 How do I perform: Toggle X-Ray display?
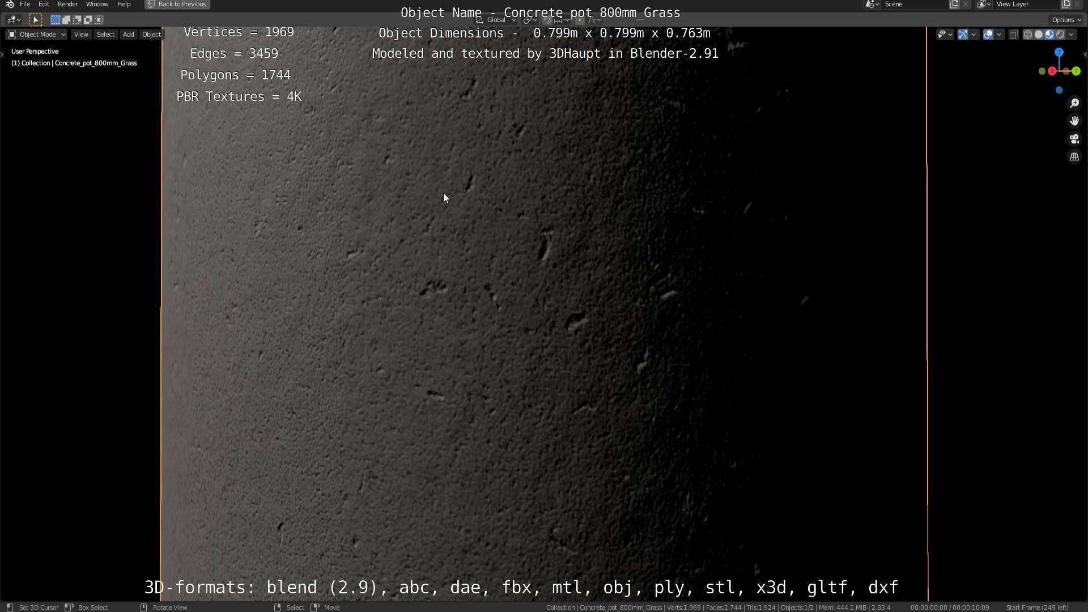[1013, 35]
